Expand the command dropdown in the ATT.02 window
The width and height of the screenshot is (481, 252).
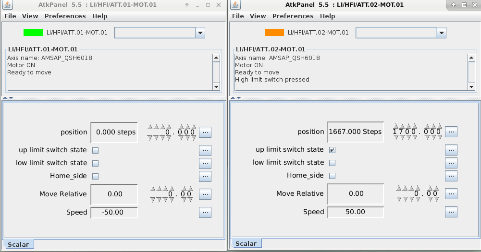pos(441,33)
